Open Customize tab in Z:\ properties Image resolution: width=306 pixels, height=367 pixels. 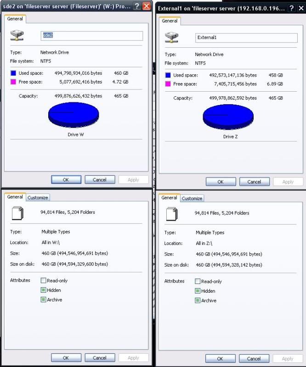pos(192,198)
